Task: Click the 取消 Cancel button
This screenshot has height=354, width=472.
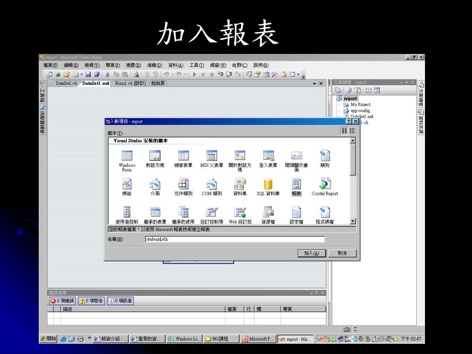Action: coord(342,253)
